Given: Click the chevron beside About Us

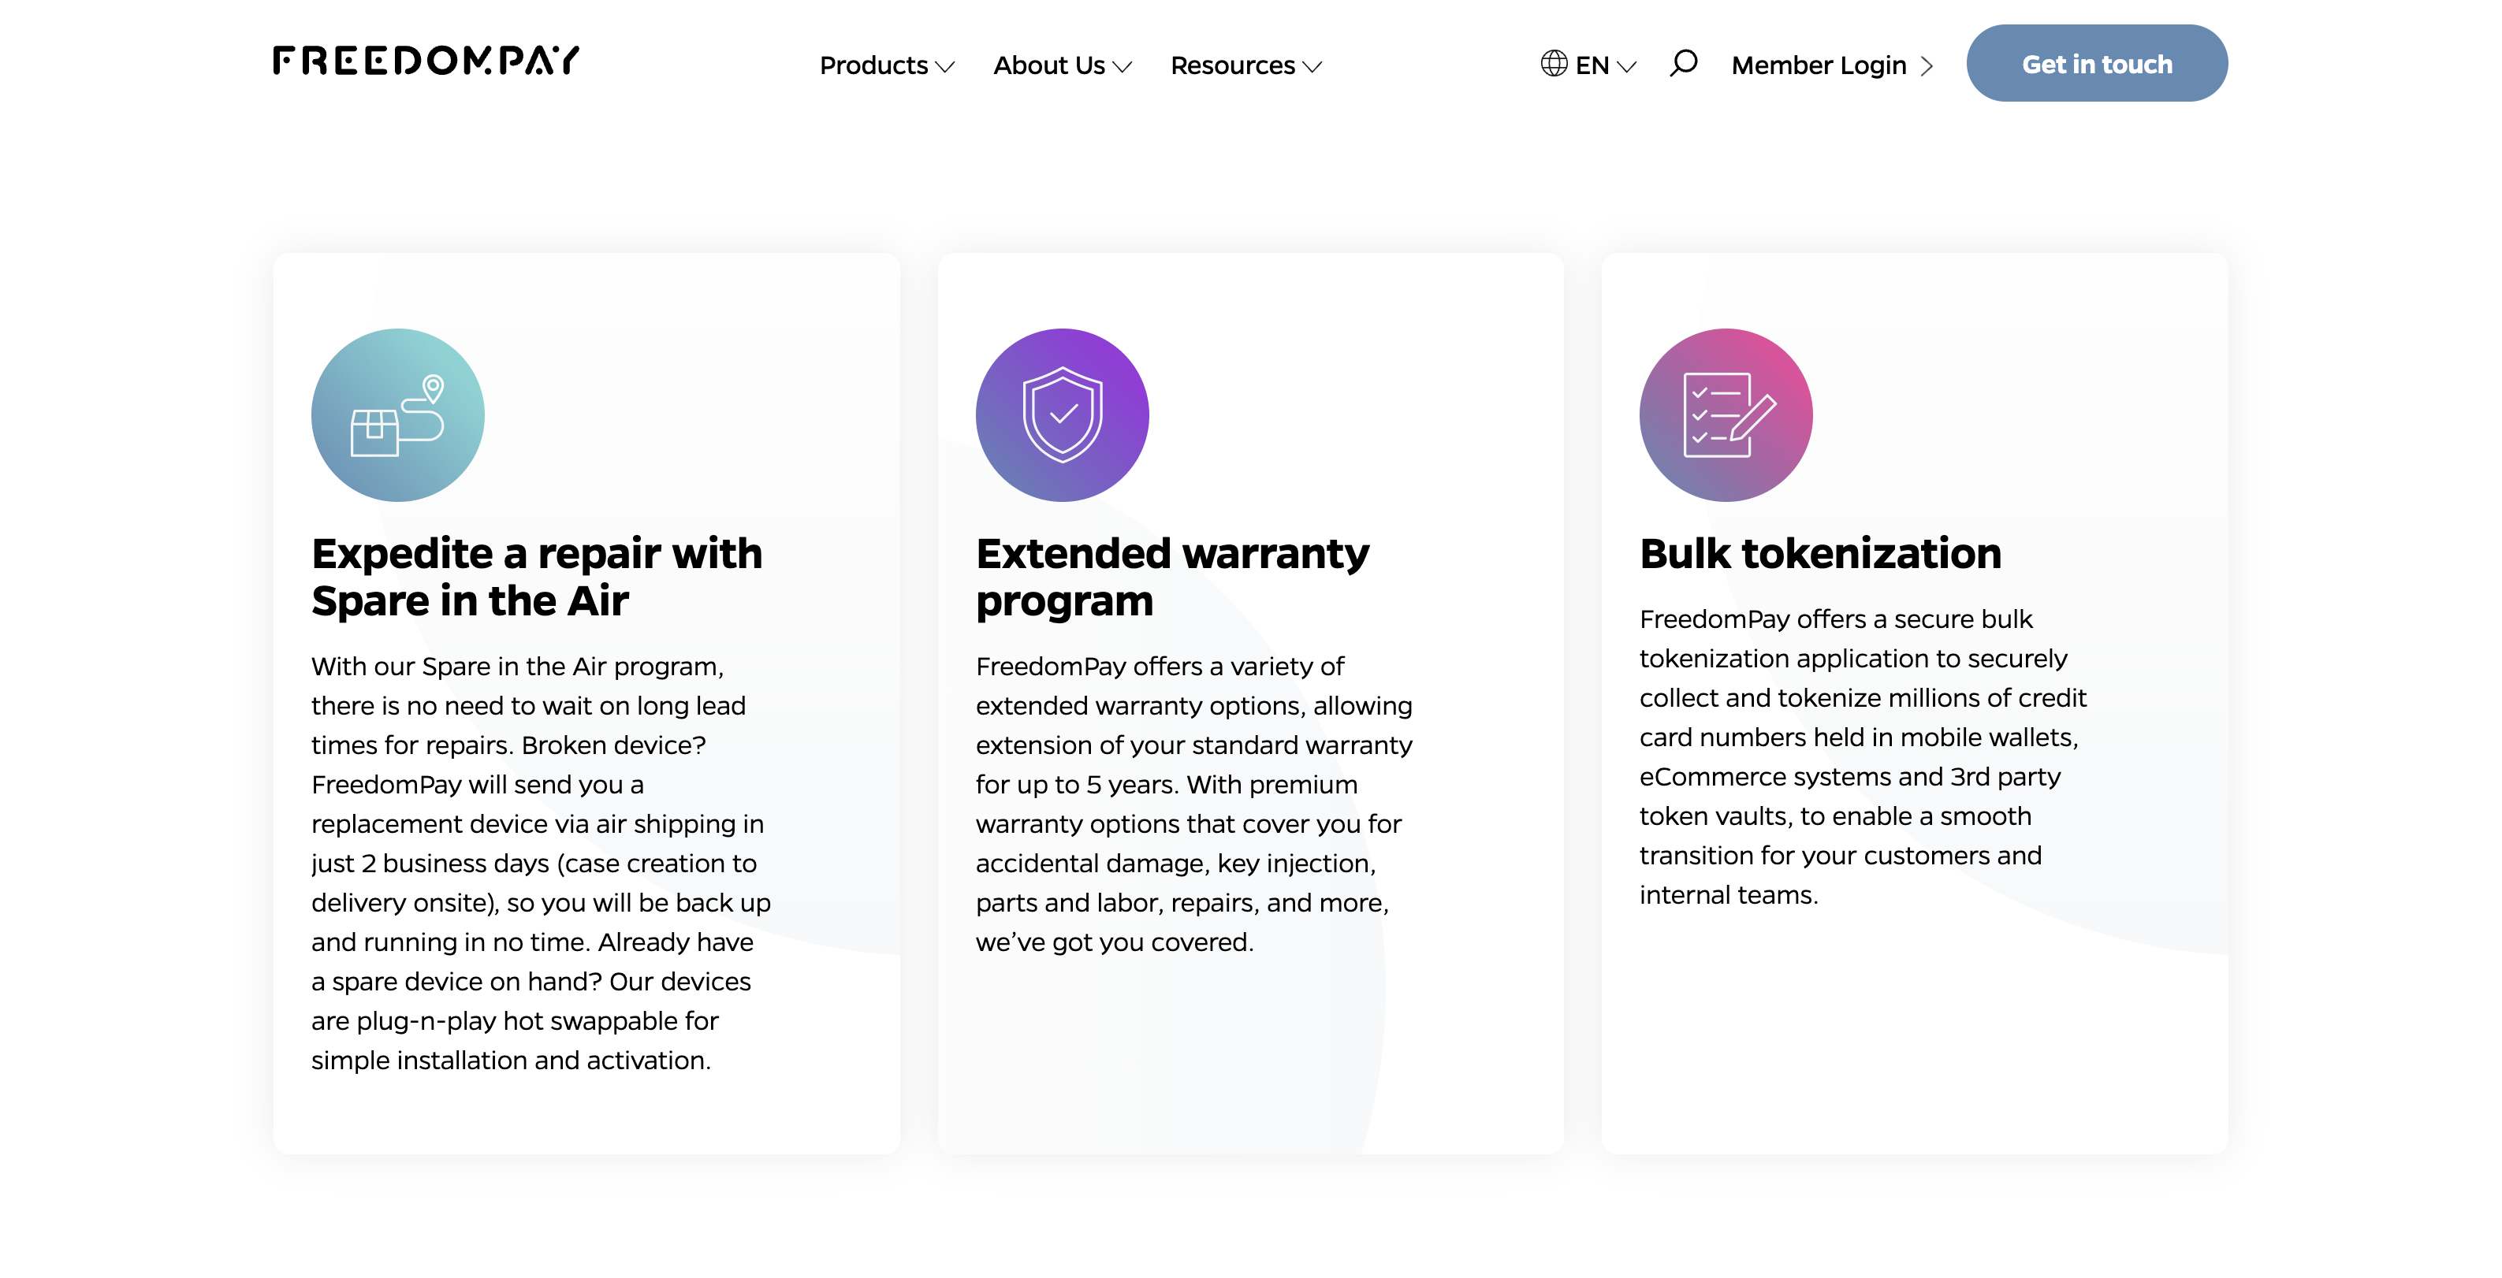Looking at the screenshot, I should (x=1122, y=67).
